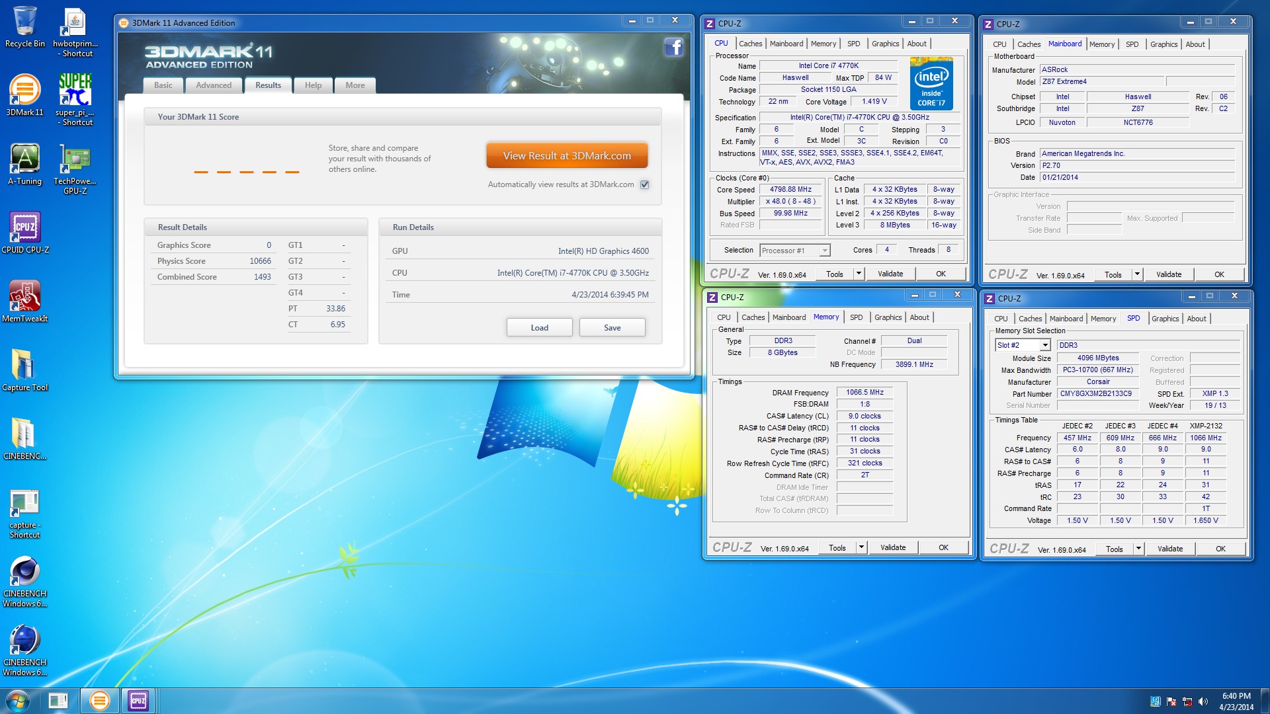This screenshot has height=714, width=1270.
Task: Click the Windows Start orb
Action: click(x=18, y=700)
